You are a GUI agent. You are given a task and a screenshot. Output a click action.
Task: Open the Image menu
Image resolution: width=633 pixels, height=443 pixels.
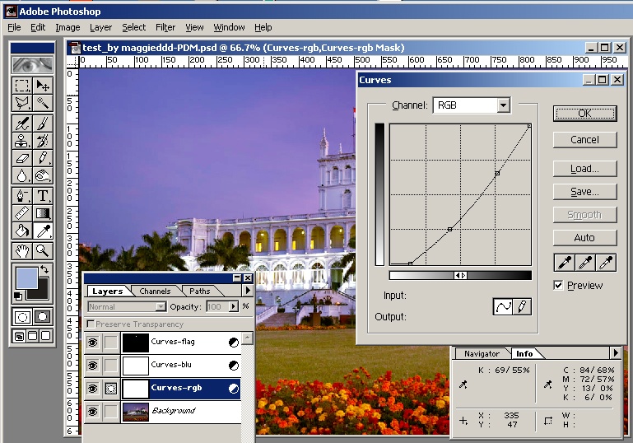point(67,27)
